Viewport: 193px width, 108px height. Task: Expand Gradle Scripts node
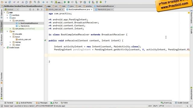point(5,47)
